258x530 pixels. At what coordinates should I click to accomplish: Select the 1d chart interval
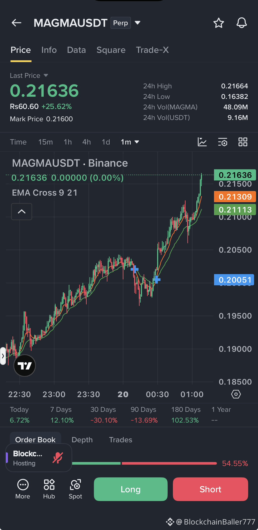(x=106, y=142)
